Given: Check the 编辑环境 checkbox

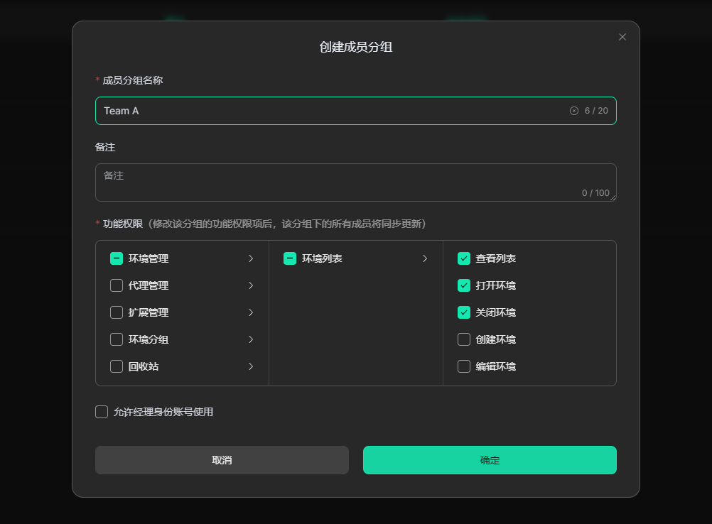Looking at the screenshot, I should pyautogui.click(x=464, y=366).
